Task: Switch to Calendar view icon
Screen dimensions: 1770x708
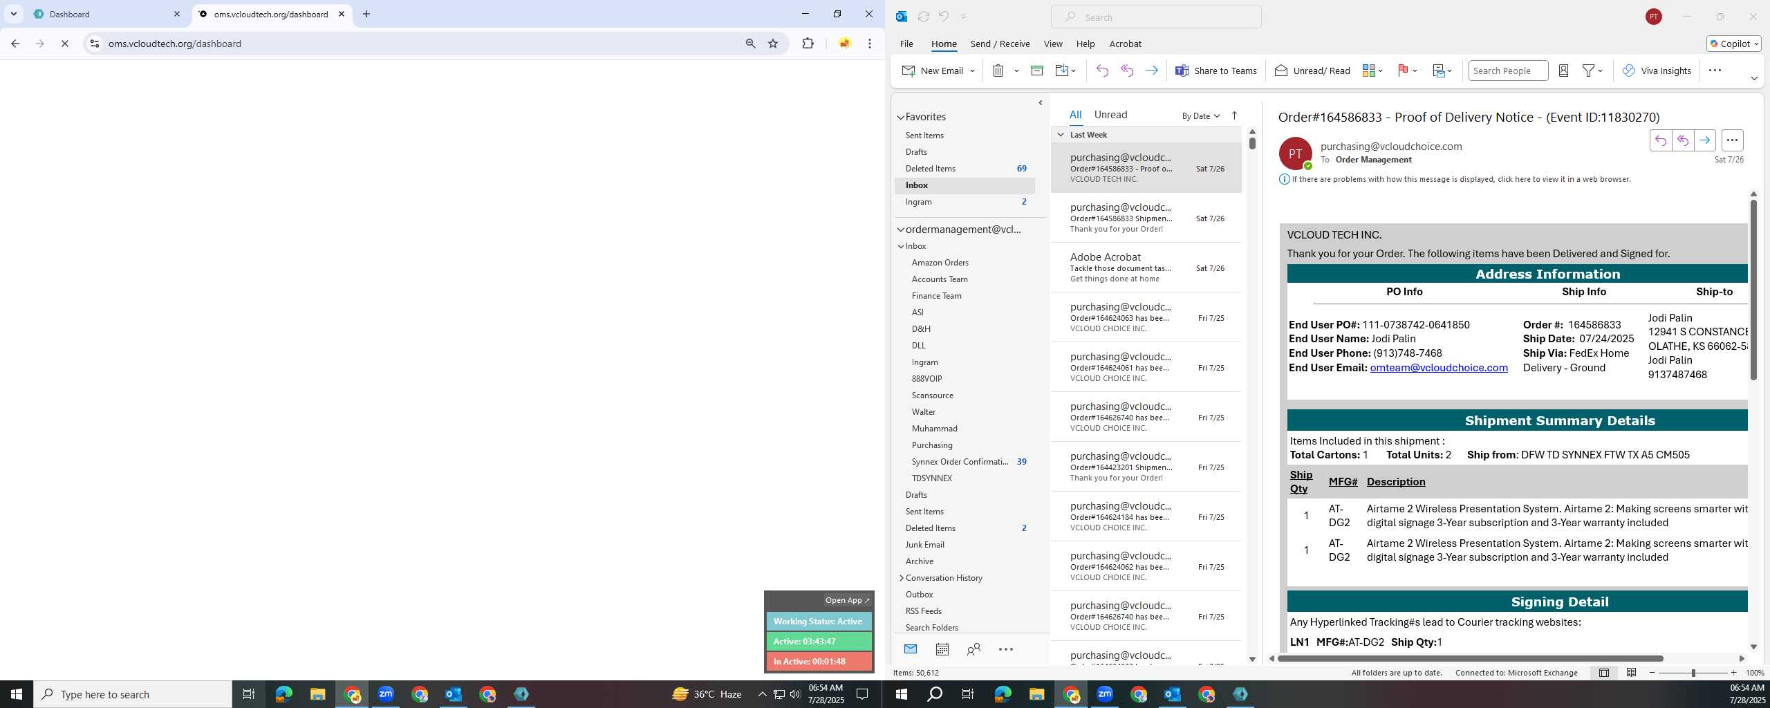Action: coord(942,649)
